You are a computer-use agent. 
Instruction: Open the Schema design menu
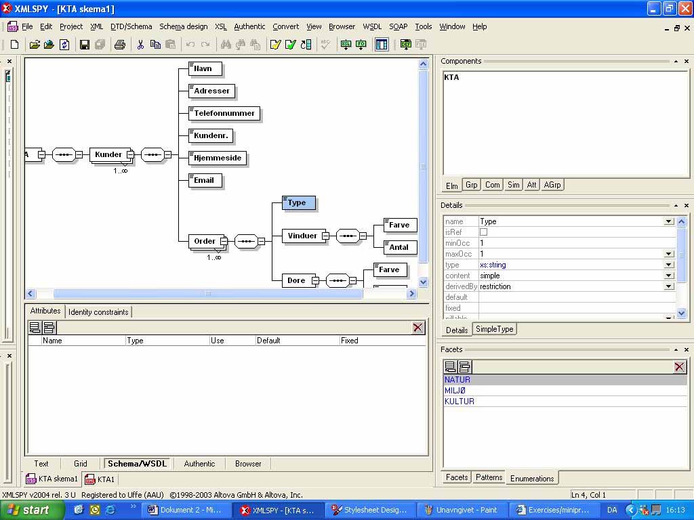point(183,26)
